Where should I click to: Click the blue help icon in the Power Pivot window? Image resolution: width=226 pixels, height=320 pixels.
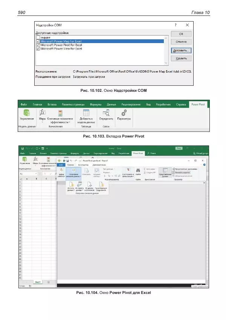(x=204, y=165)
